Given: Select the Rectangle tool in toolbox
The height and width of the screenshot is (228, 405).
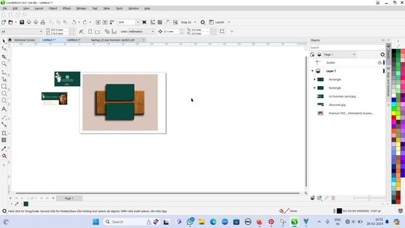Looking at the screenshot, I should pyautogui.click(x=4, y=86).
